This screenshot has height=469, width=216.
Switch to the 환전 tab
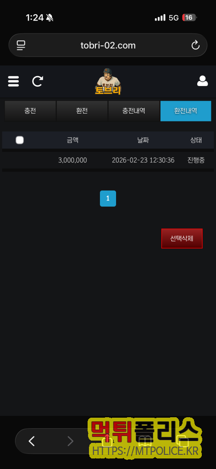click(x=82, y=111)
